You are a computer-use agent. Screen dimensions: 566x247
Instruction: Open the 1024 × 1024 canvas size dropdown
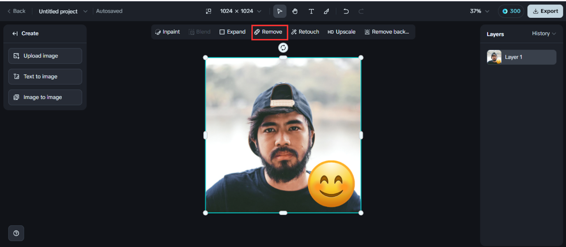[x=241, y=11]
